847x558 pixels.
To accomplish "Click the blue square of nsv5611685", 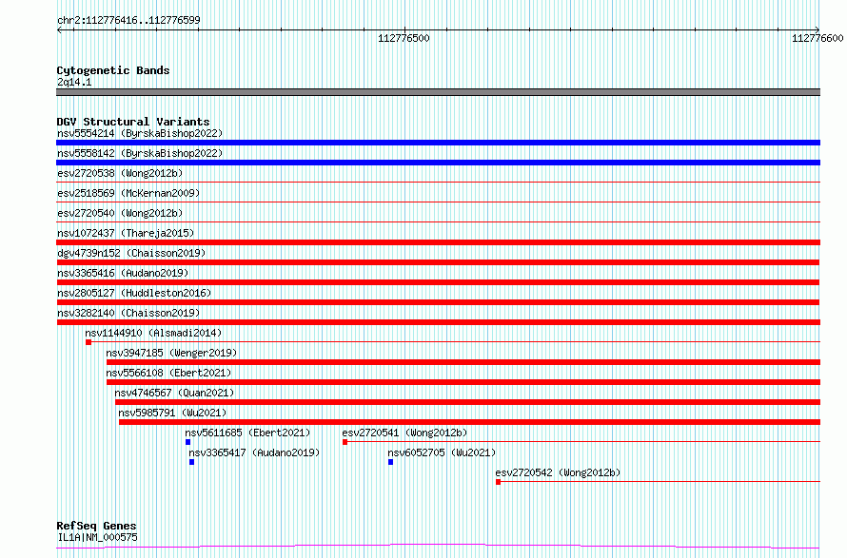I will coord(188,442).
